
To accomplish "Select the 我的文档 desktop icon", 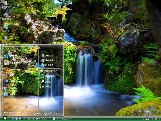I will click(x=6, y=4).
